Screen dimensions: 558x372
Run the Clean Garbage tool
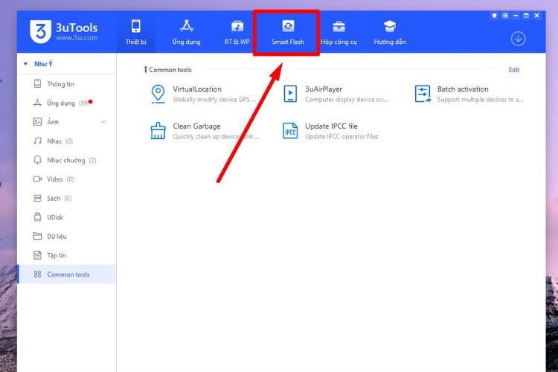(x=204, y=131)
